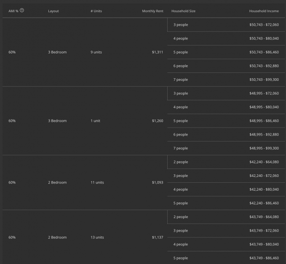This screenshot has width=286, height=264.
Task: Click the AMI % help question-mark icon
Action: tap(22, 11)
